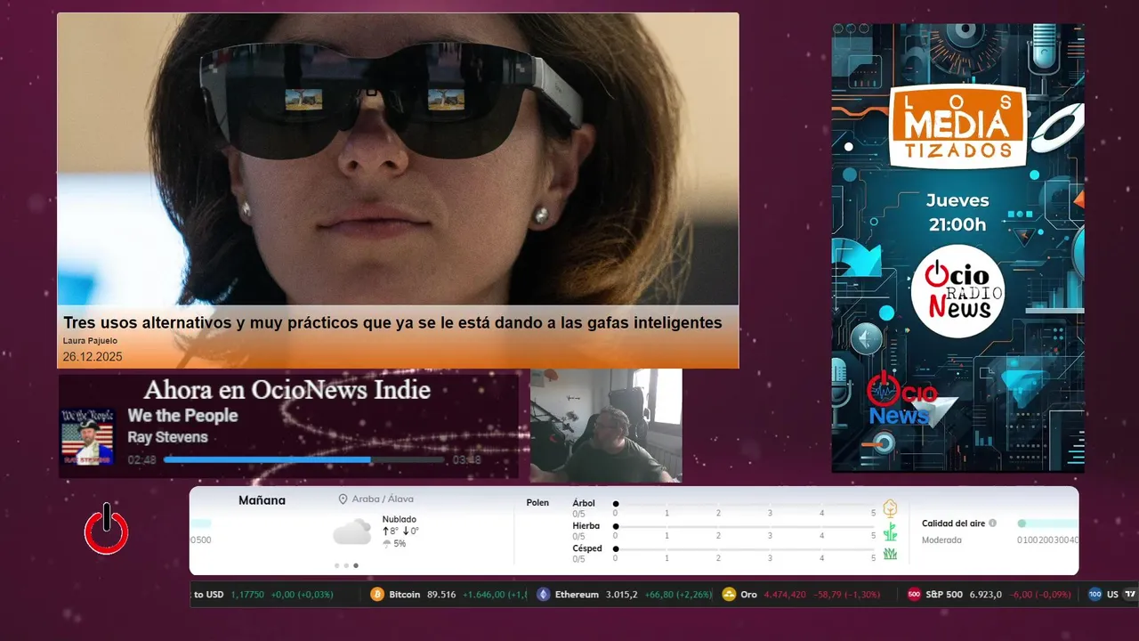Image resolution: width=1139 pixels, height=641 pixels.
Task: Select the third weather carousel dot
Action: 356,565
